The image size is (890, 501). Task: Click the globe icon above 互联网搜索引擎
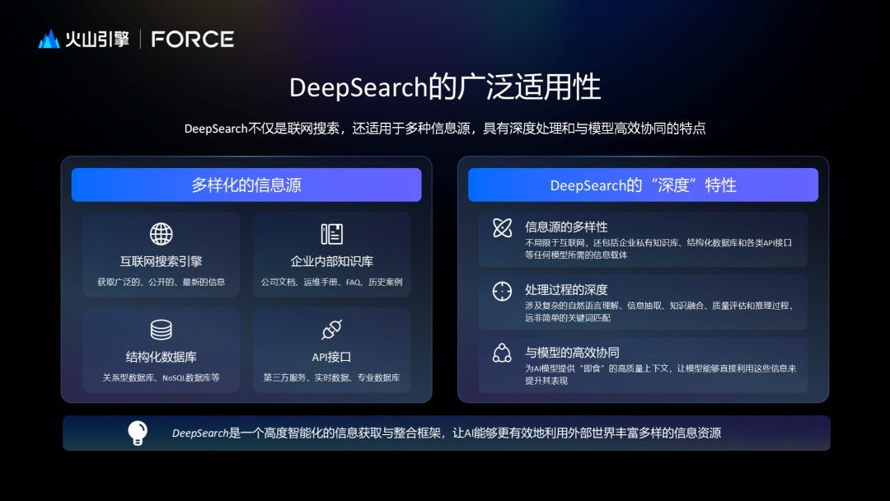tap(162, 234)
